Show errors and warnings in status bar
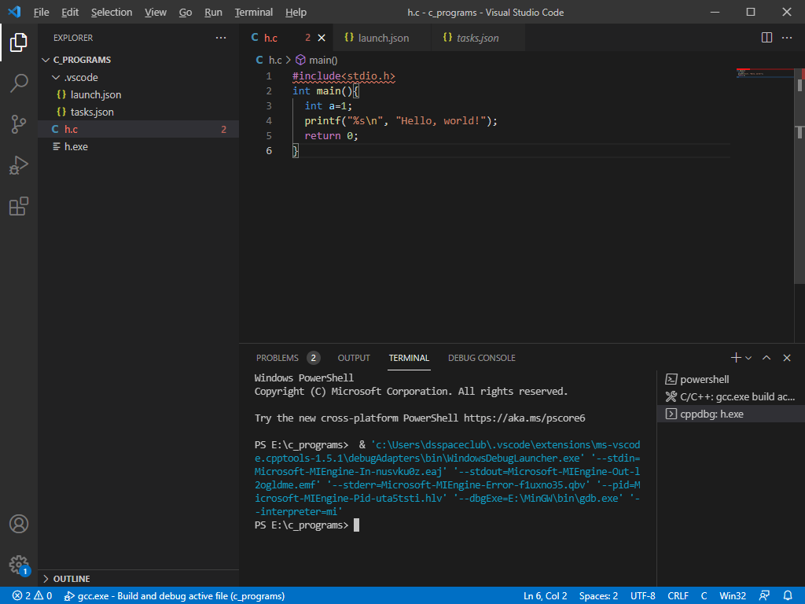The height and width of the screenshot is (604, 805). (x=32, y=596)
